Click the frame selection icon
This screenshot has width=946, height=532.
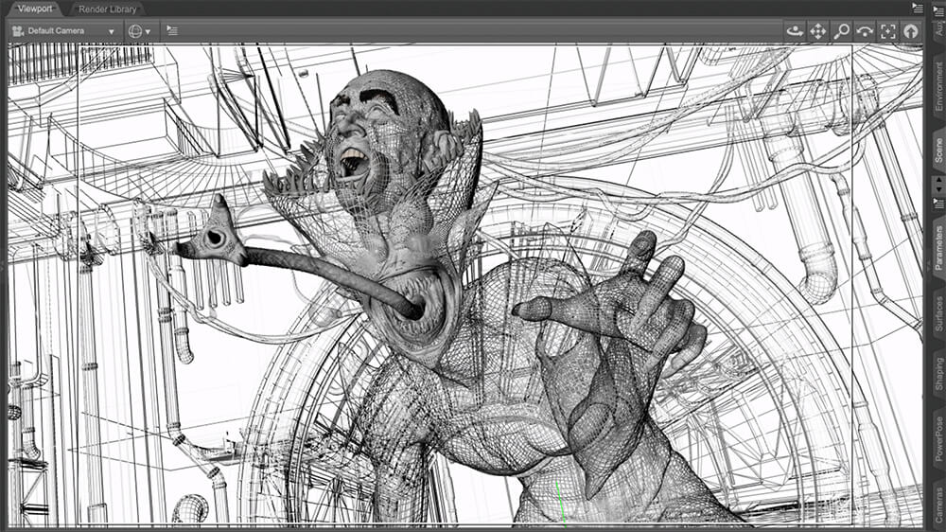tap(887, 31)
